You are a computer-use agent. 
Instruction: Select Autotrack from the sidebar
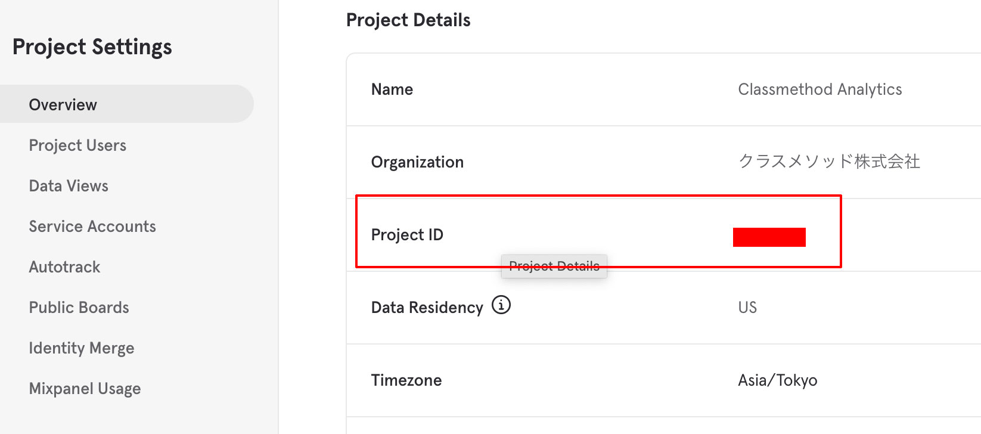(64, 266)
